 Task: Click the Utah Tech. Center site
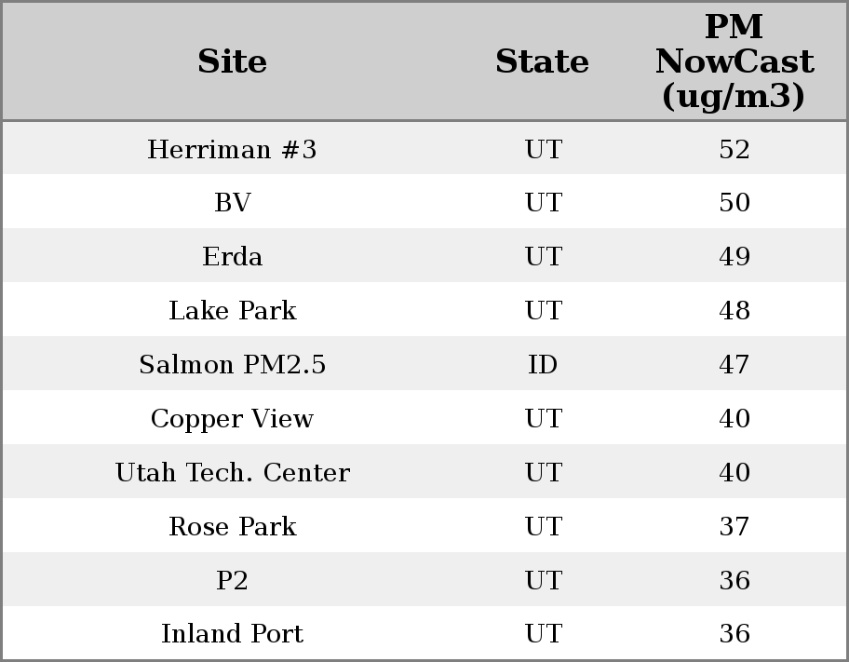(x=232, y=472)
